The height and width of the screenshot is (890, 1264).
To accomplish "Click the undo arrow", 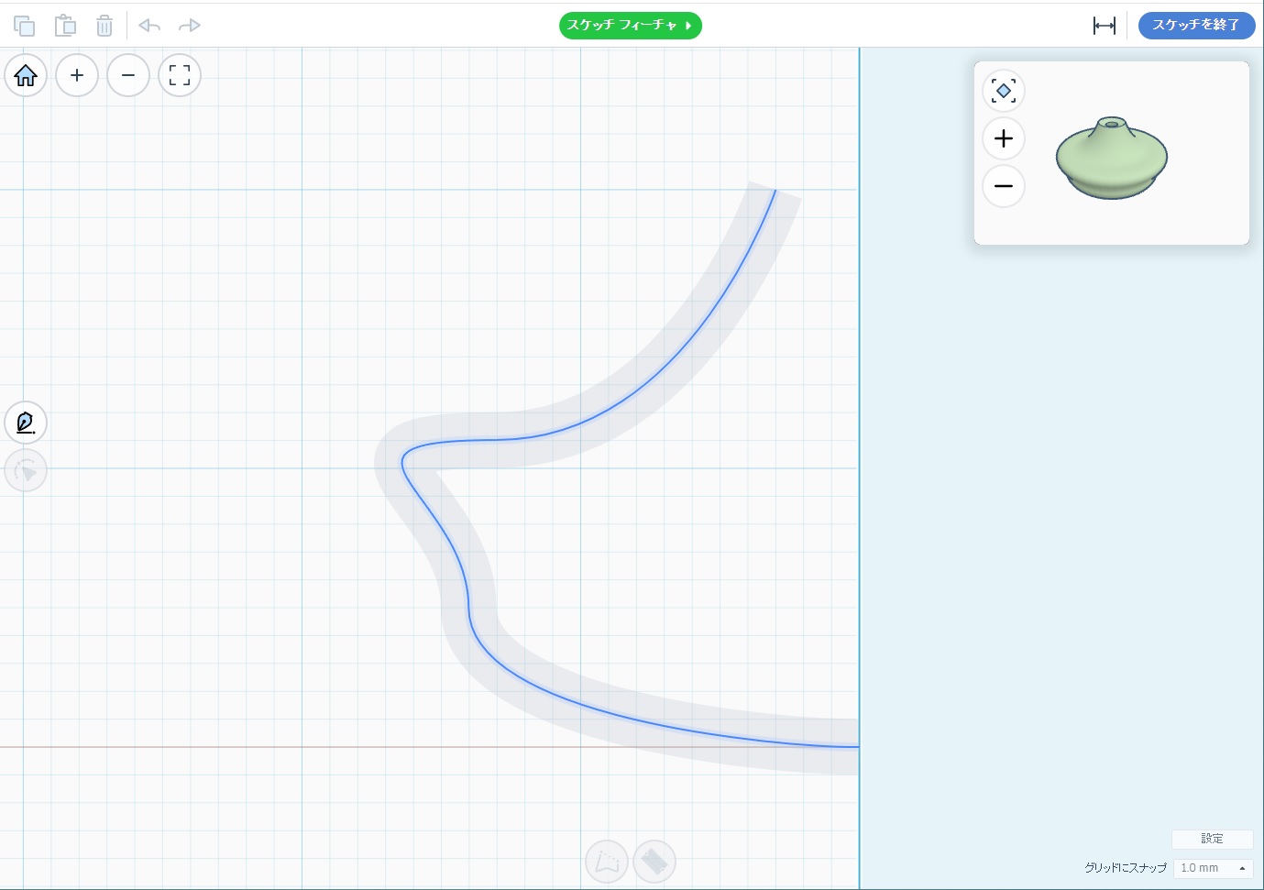I will (x=149, y=26).
